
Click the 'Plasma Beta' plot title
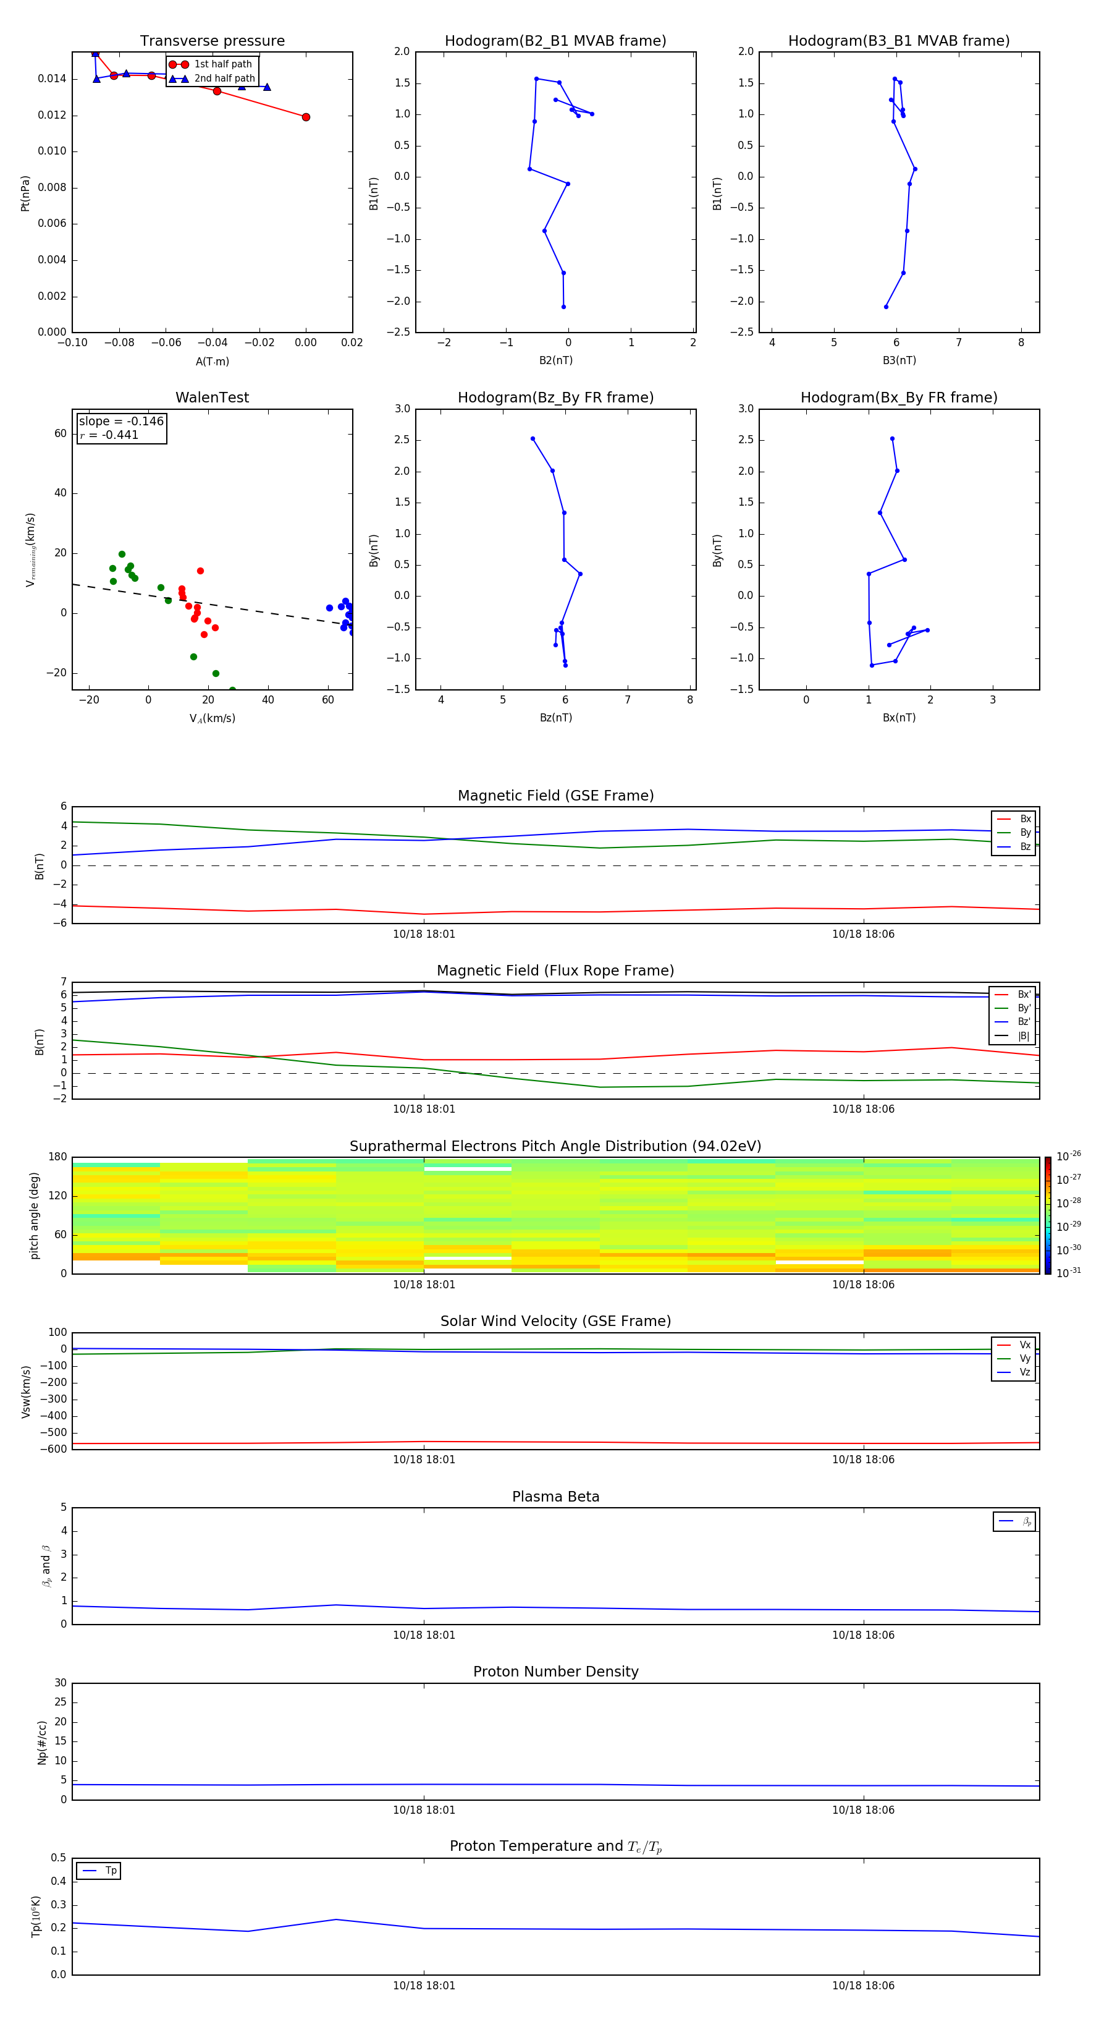coord(555,1497)
